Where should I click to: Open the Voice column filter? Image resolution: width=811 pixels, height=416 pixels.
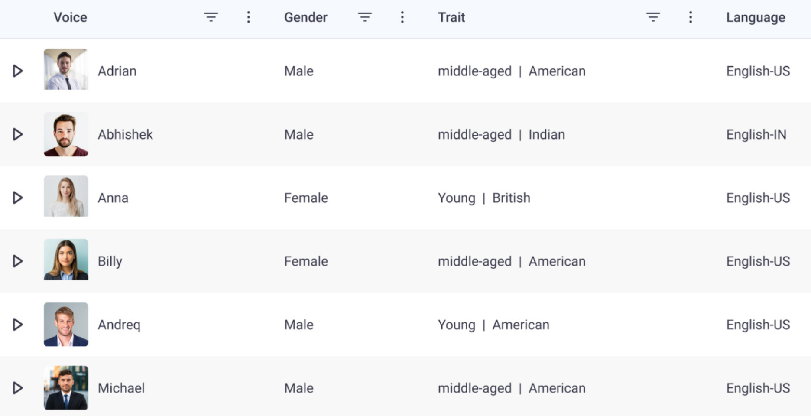211,17
